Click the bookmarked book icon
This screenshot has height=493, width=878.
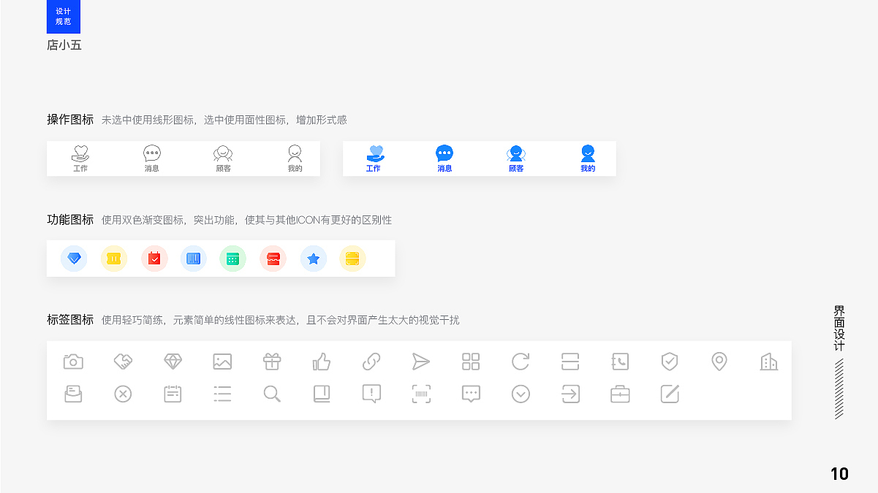(322, 394)
